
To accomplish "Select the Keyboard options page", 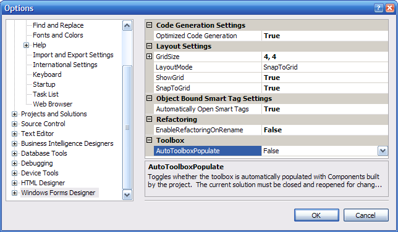I will [x=47, y=74].
